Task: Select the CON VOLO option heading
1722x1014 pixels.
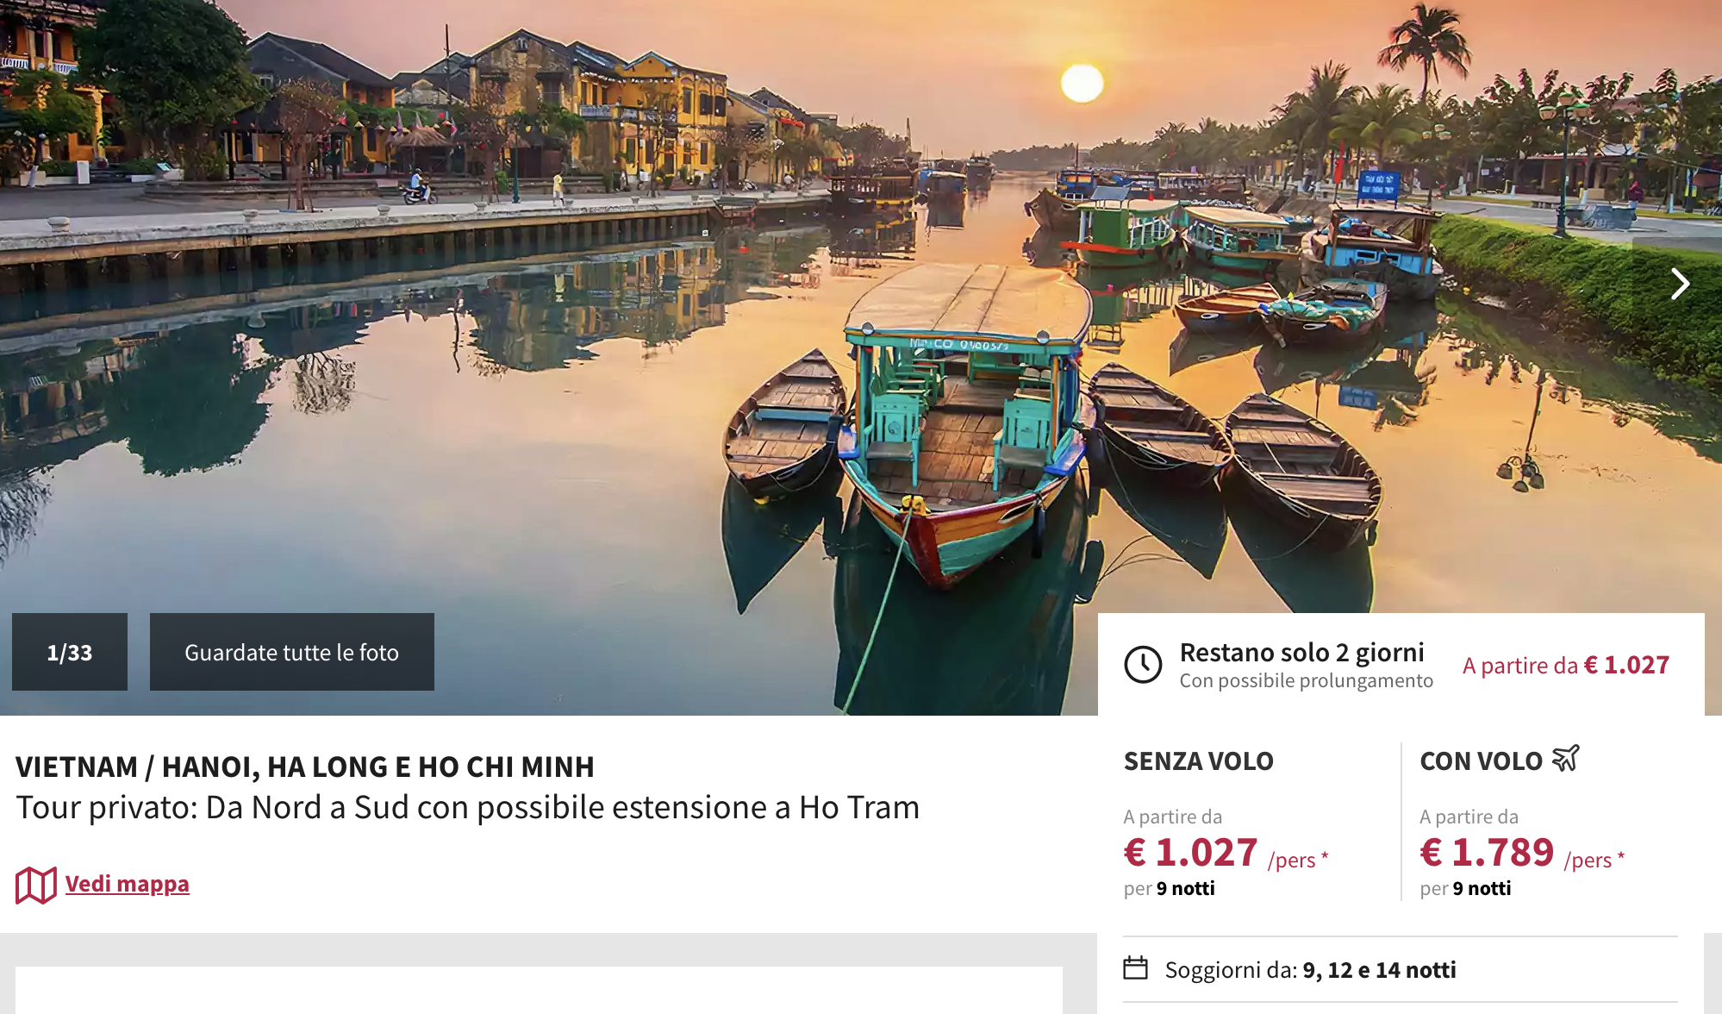Action: [1481, 761]
